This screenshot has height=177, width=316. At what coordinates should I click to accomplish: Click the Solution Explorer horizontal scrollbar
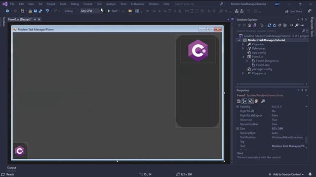pyautogui.click(x=272, y=84)
